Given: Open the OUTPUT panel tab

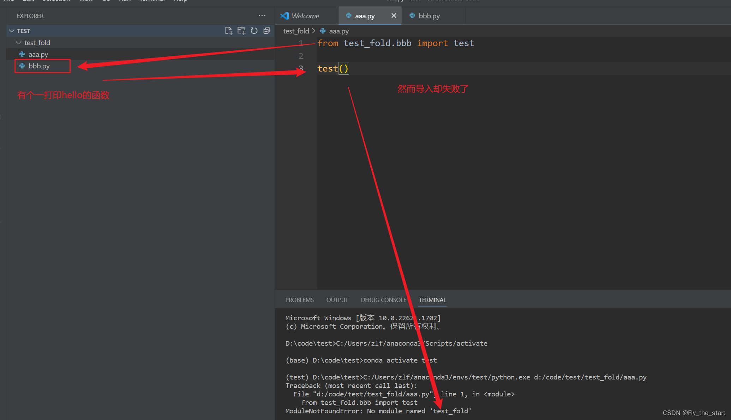Looking at the screenshot, I should [337, 300].
